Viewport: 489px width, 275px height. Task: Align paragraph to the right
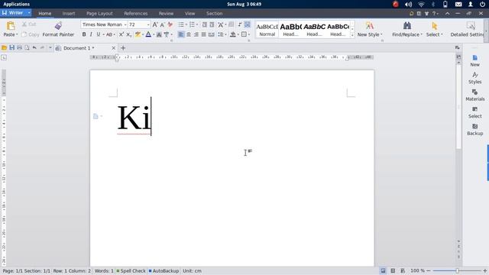(x=196, y=34)
